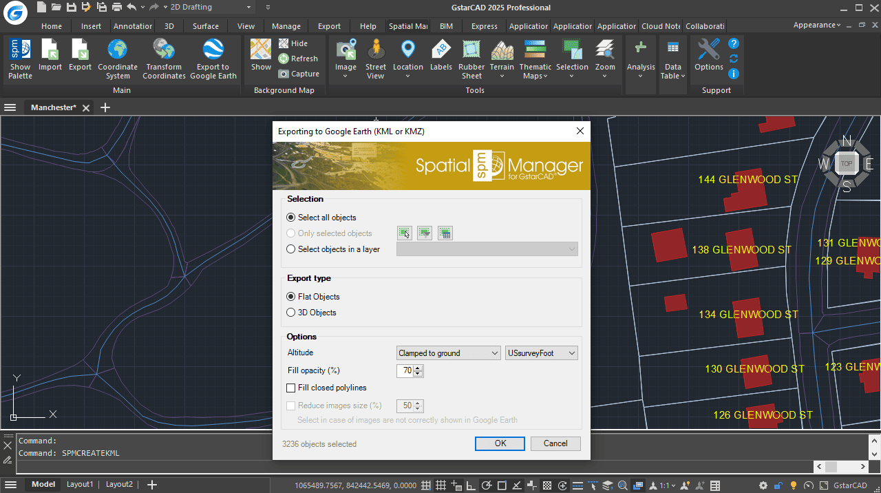This screenshot has height=493, width=881.
Task: Decrease fill opacity with down arrow
Action: [x=418, y=374]
